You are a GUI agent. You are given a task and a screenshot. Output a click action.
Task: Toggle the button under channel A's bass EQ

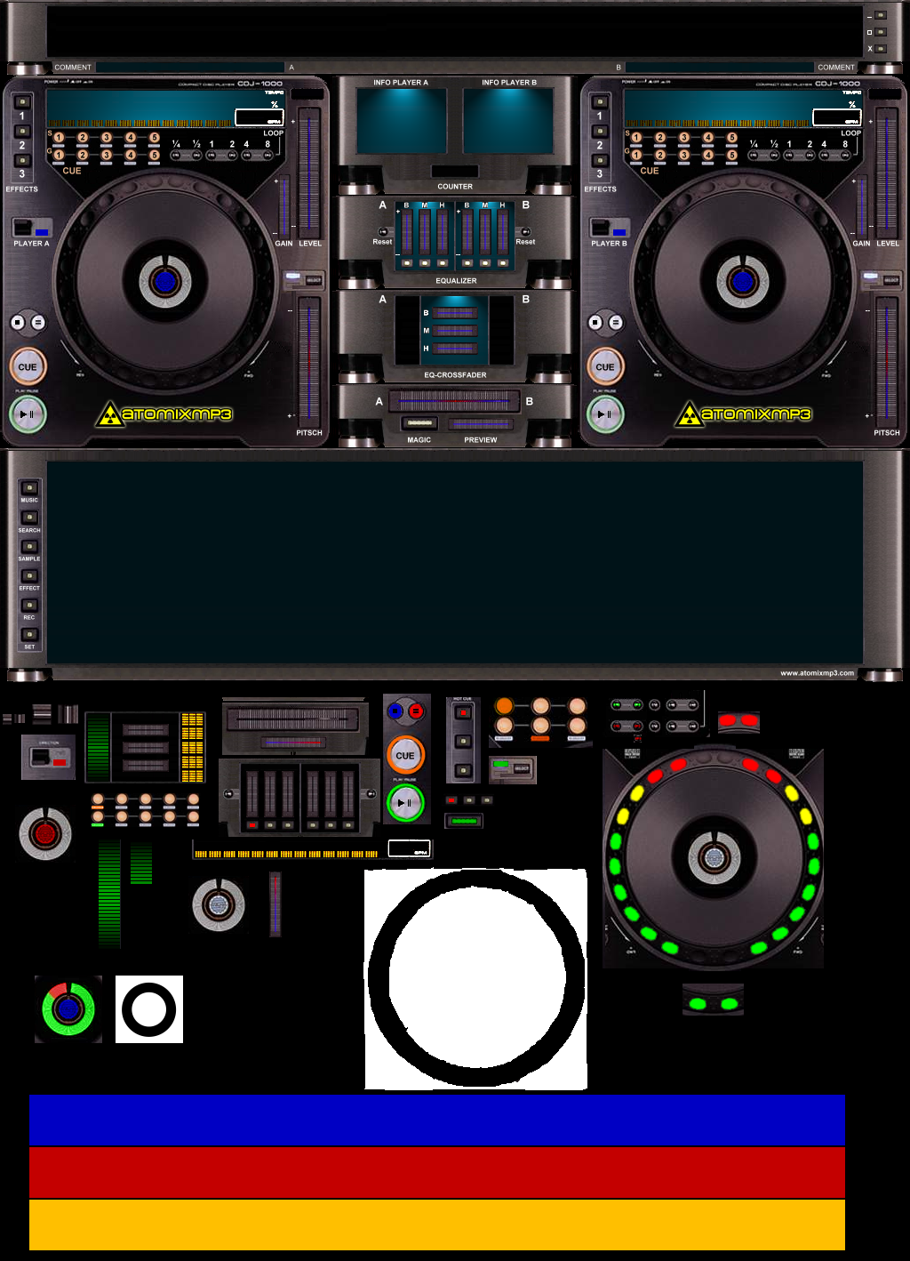[x=407, y=263]
